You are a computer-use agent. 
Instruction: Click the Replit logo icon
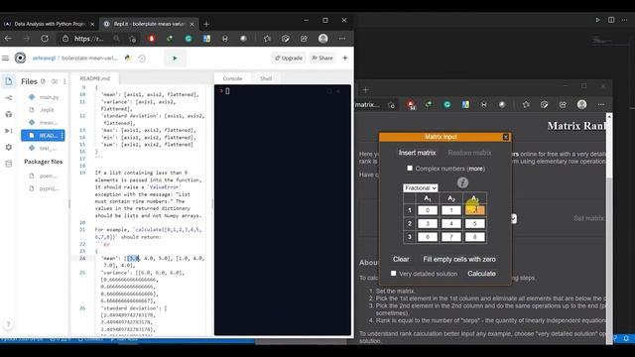(20, 59)
